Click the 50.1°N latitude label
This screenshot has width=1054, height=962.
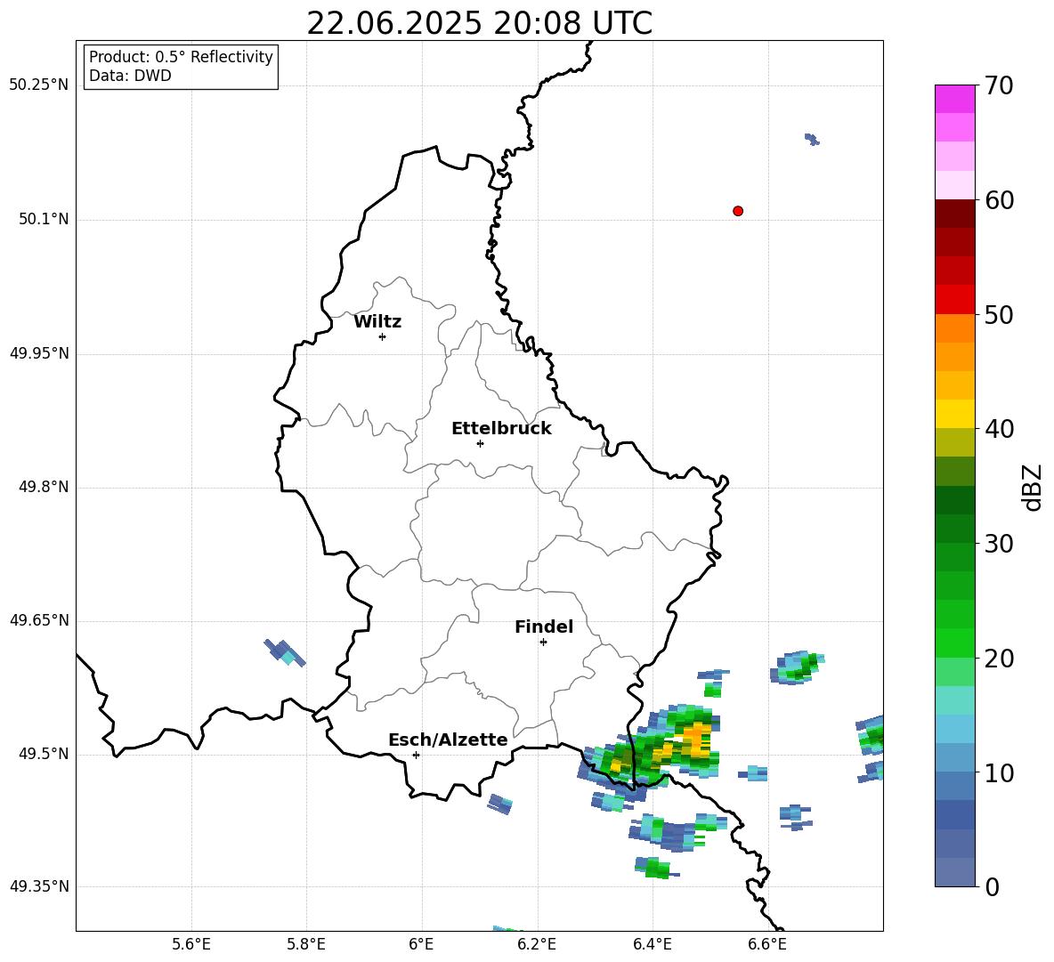coord(44,219)
